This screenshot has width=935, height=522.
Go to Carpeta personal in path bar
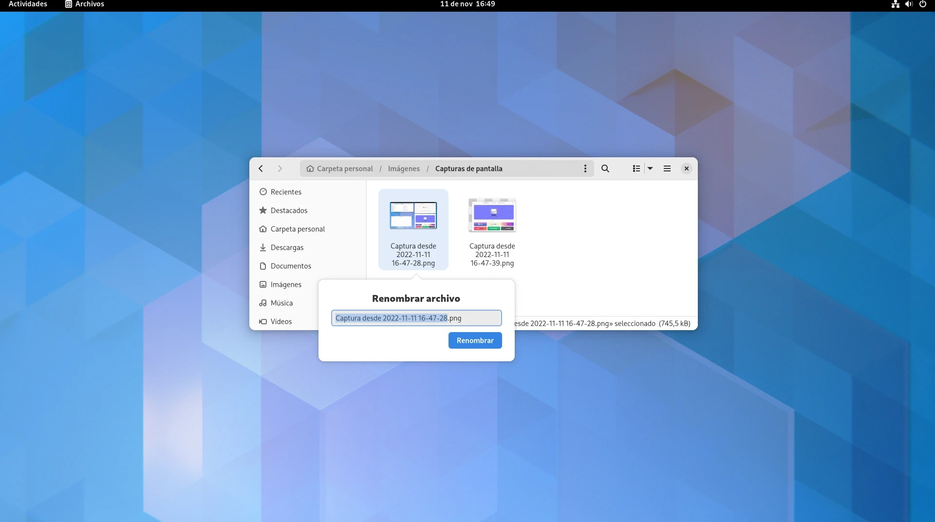[x=340, y=168]
